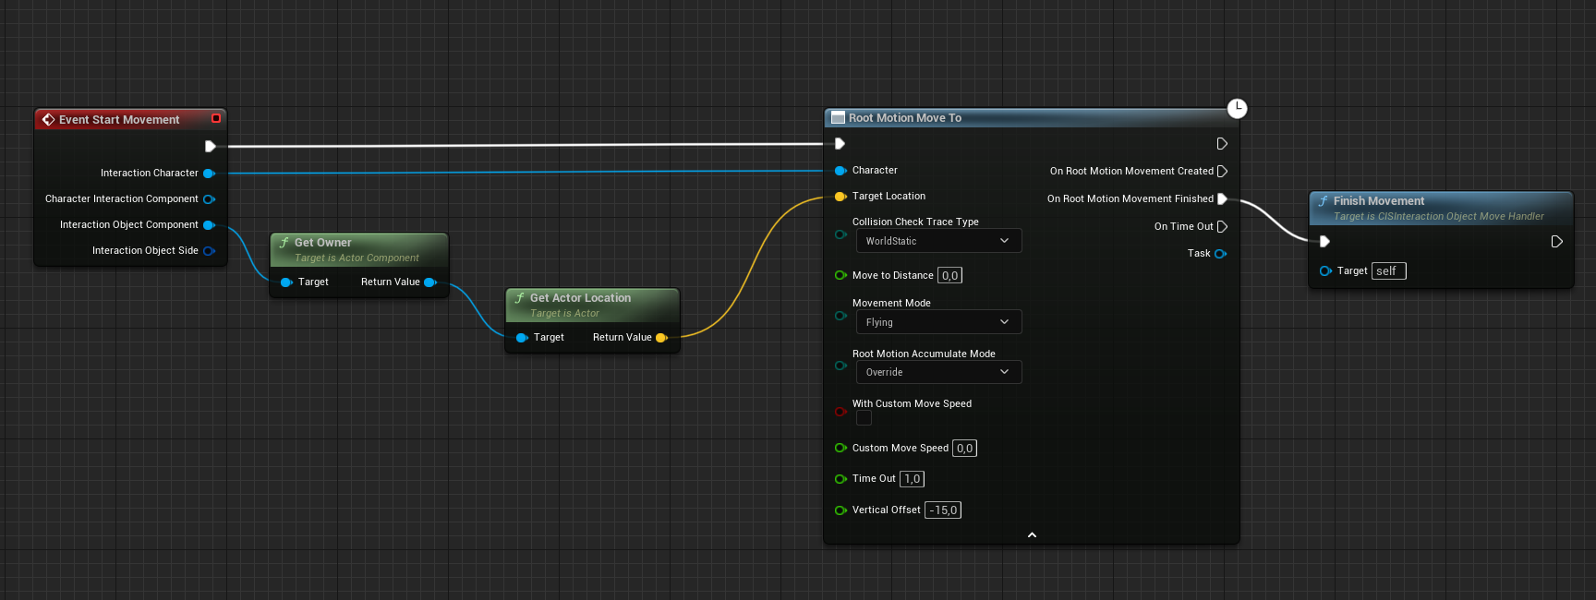
Task: Click the On Time Out output pin
Action: coord(1222,227)
